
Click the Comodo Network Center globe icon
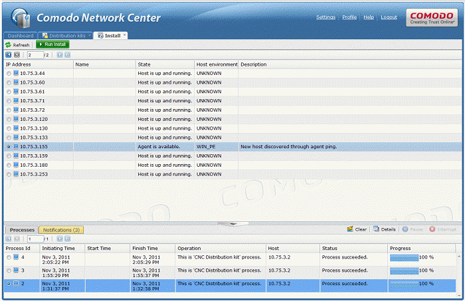click(x=21, y=18)
